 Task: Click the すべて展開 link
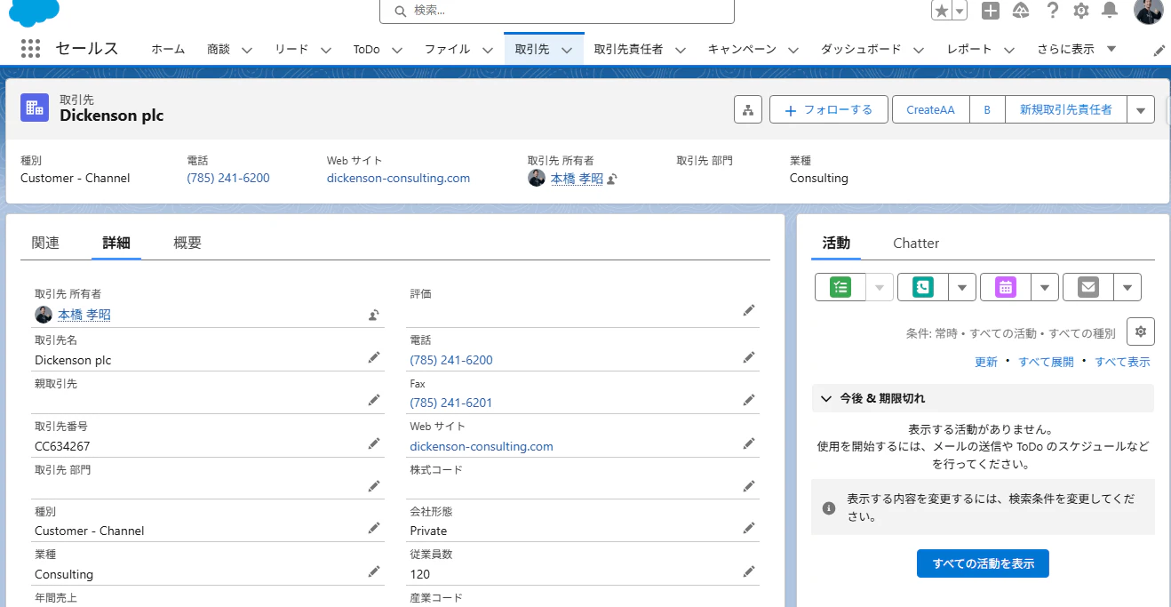[x=1046, y=362]
